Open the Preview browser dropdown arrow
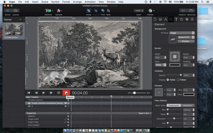 [x=154, y=11]
